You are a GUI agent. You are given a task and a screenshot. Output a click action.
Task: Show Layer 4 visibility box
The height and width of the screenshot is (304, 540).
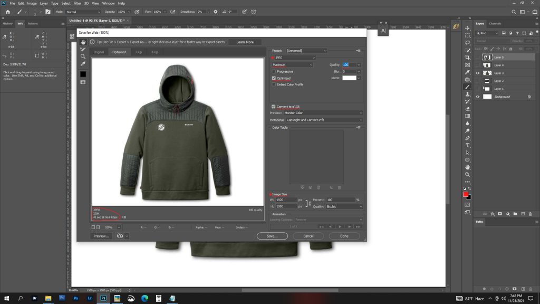pos(478,65)
